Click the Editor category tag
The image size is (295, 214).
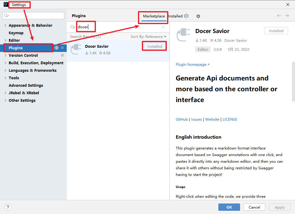click(x=203, y=50)
